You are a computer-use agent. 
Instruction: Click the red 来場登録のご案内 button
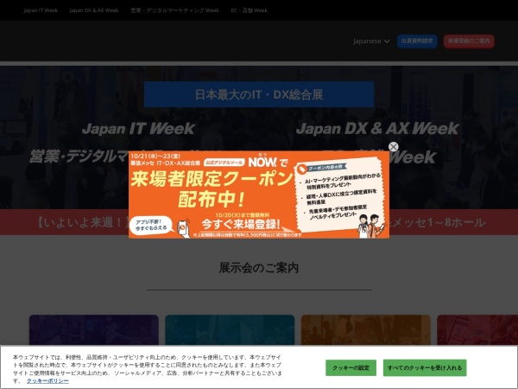pos(469,41)
